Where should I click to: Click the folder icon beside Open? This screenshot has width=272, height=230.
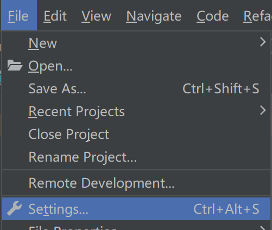15,65
